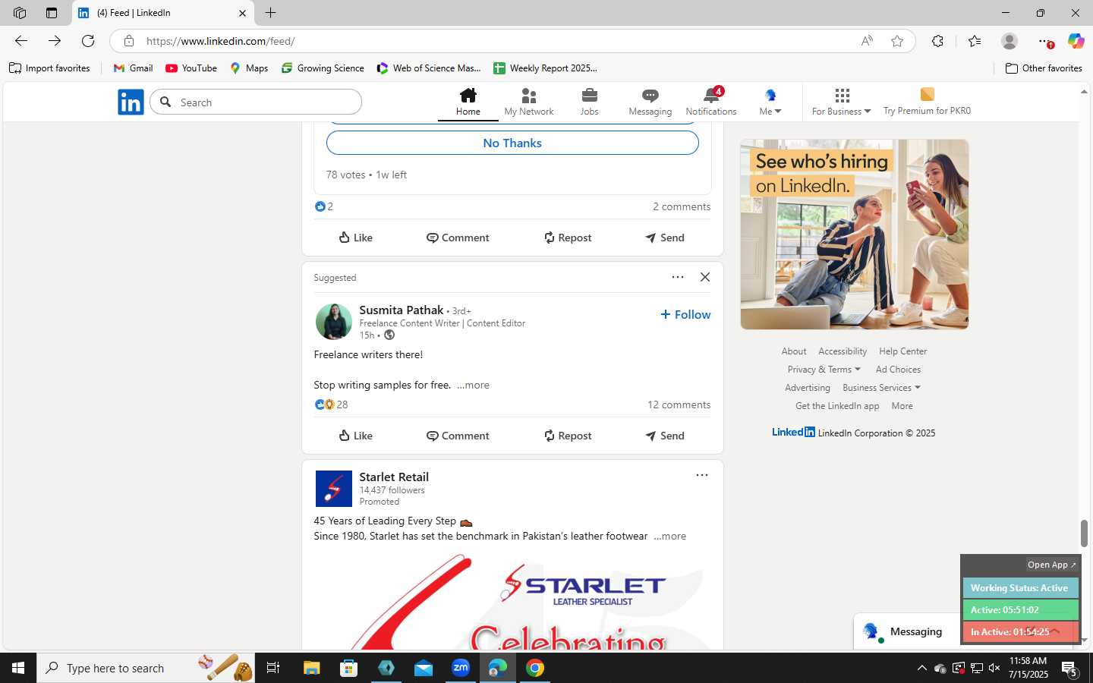The height and width of the screenshot is (683, 1093).
Task: Open options menu on Starlet Retail post
Action: click(x=702, y=475)
